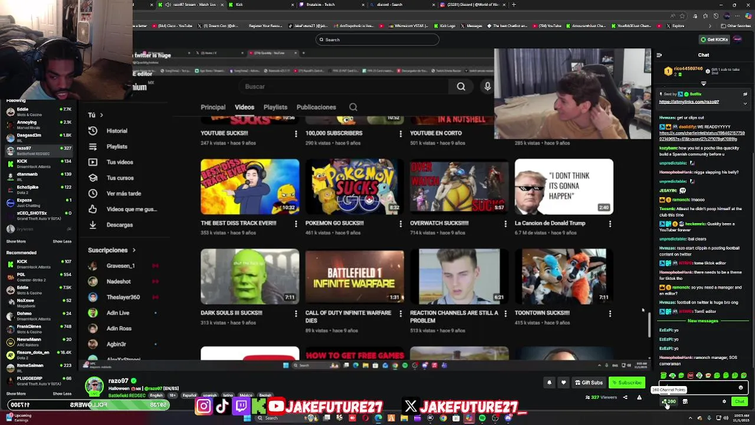Screen dimensions: 755x425
Task: Send message with green Chat button
Action: pyautogui.click(x=740, y=401)
